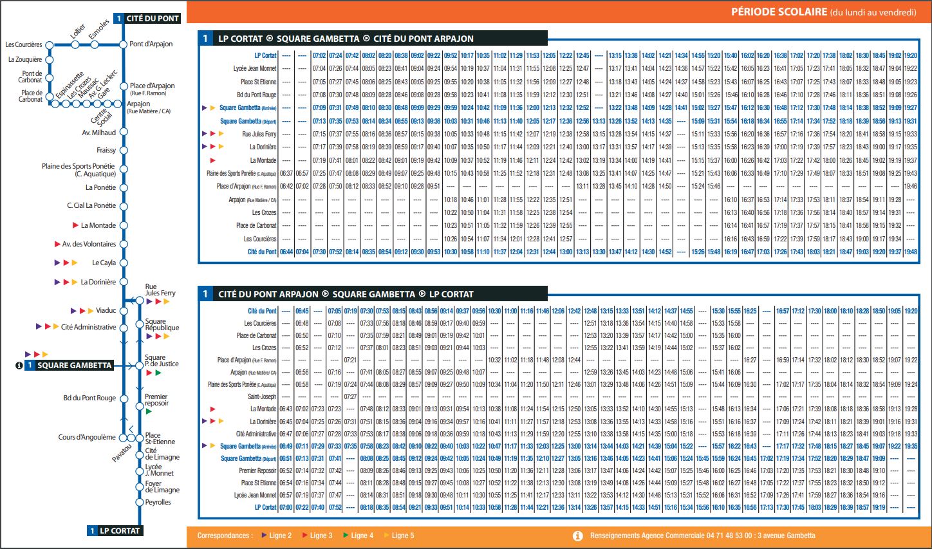The height and width of the screenshot is (549, 932).
Task: Select the yellow Ligne 5 triangle in the legend
Action: 386,535
